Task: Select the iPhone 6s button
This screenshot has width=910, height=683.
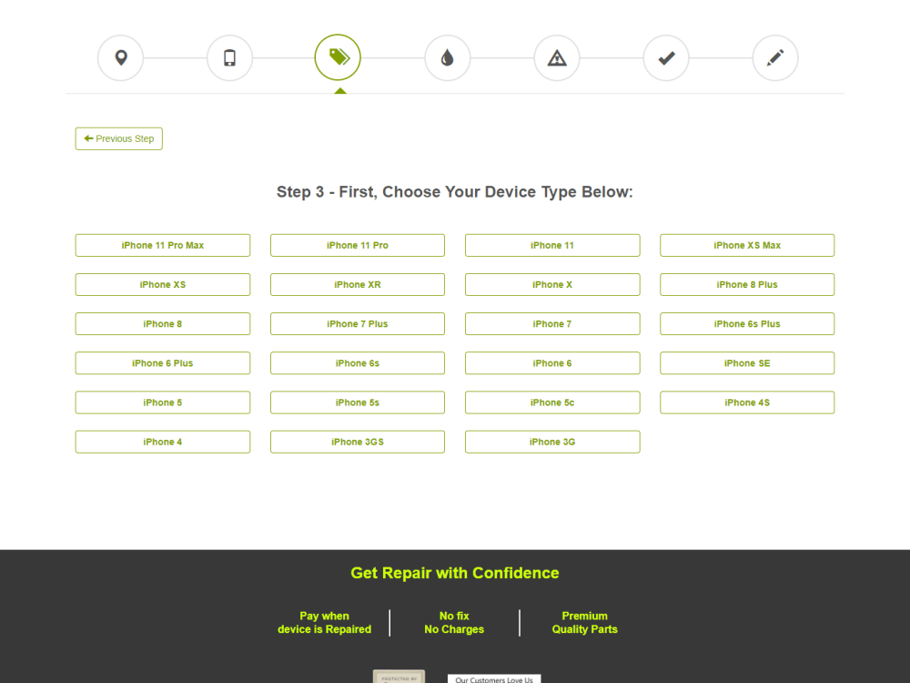Action: coord(358,363)
